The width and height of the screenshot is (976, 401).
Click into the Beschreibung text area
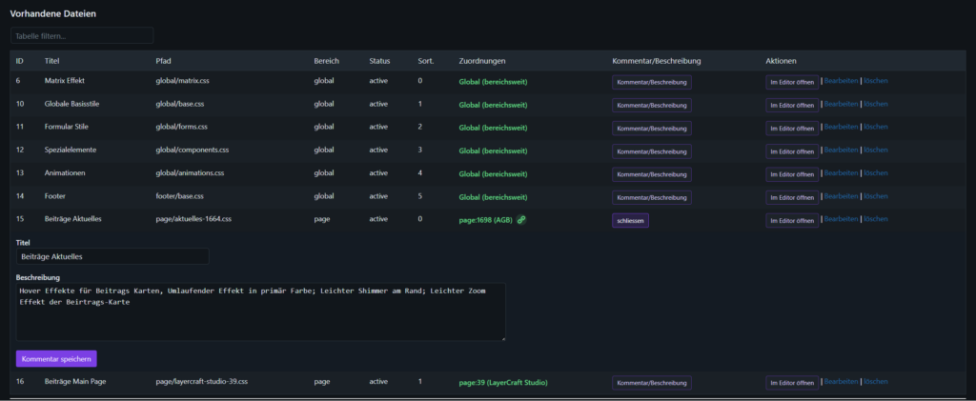click(261, 312)
